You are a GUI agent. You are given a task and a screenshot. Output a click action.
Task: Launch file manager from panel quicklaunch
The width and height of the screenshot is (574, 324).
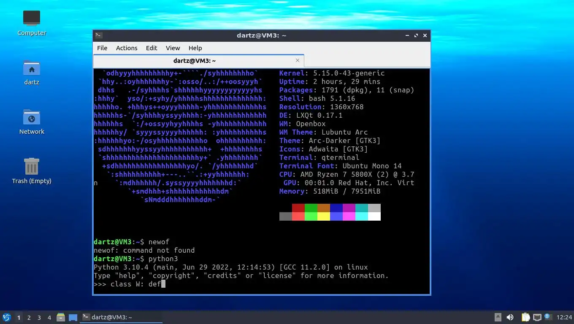pyautogui.click(x=61, y=317)
